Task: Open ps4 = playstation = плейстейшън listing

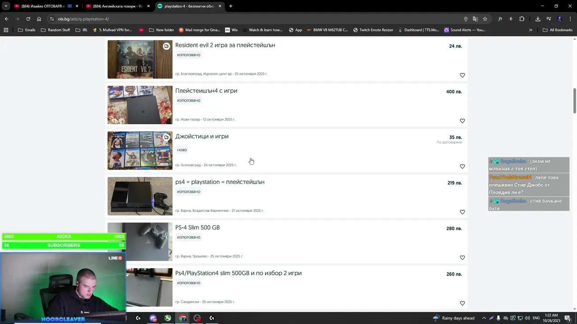Action: (220, 182)
